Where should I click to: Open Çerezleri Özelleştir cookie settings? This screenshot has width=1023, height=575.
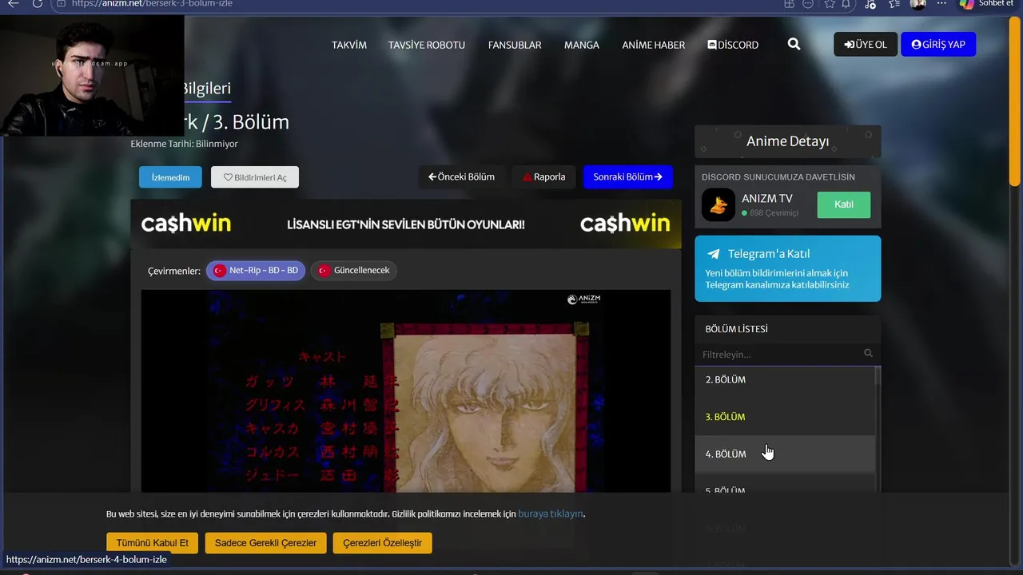tap(383, 543)
